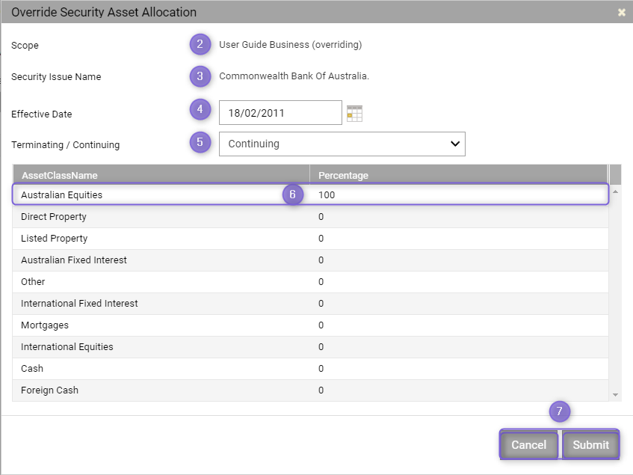This screenshot has width=633, height=475.
Task: Click the Effective Date input field
Action: [280, 113]
